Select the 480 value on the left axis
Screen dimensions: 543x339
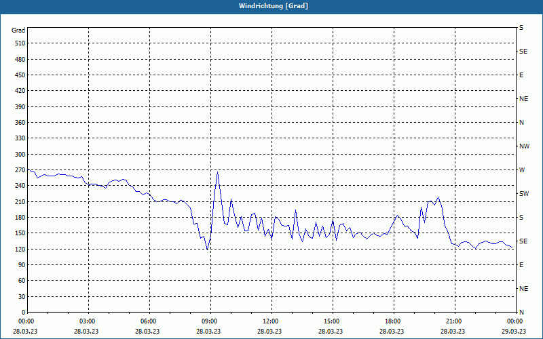click(20, 60)
